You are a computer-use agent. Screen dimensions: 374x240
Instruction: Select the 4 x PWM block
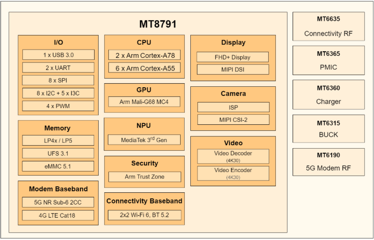coord(58,106)
